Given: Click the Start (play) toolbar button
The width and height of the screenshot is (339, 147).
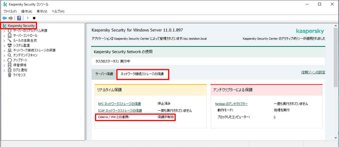Looking at the screenshot, I should coord(28,18).
